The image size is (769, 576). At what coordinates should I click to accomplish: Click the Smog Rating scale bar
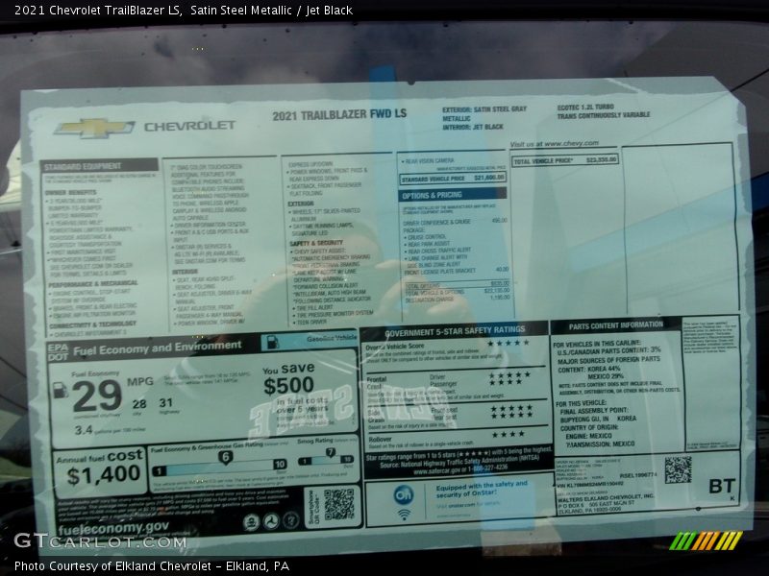(329, 461)
